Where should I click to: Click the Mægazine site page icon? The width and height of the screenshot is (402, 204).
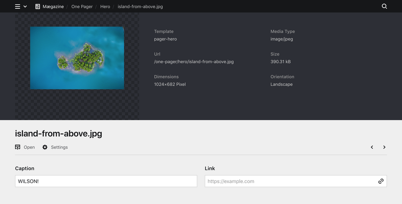[38, 7]
